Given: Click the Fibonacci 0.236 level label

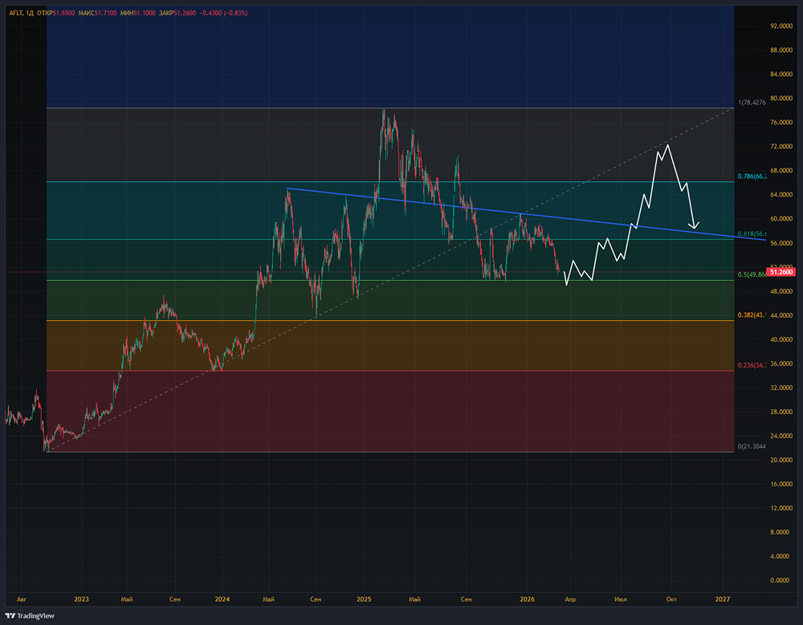Looking at the screenshot, I should coord(752,365).
